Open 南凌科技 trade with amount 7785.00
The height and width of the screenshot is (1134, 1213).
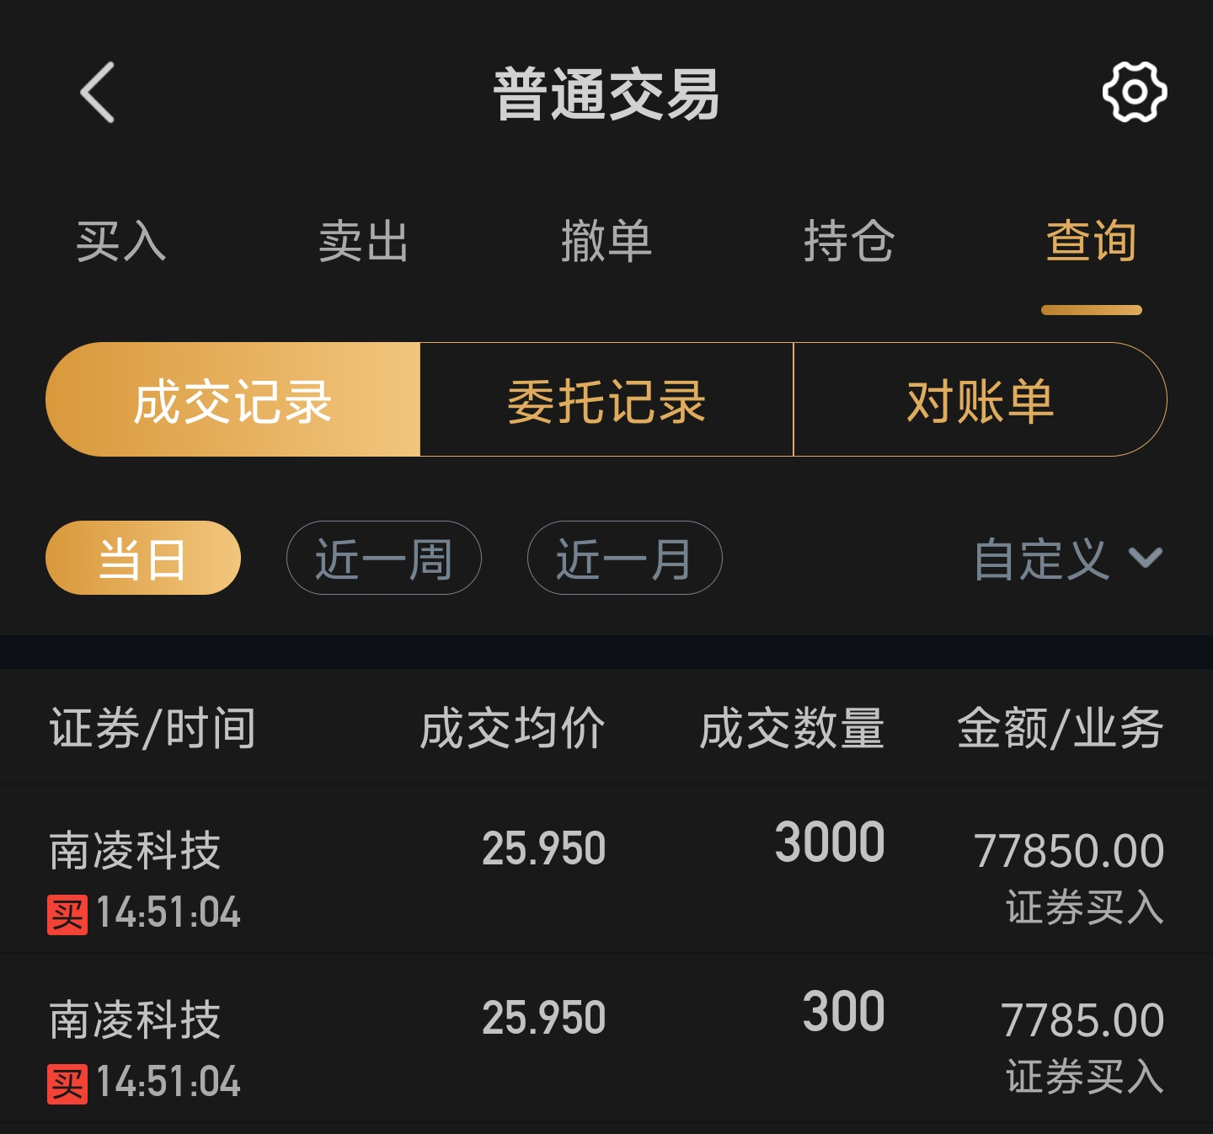click(606, 1039)
